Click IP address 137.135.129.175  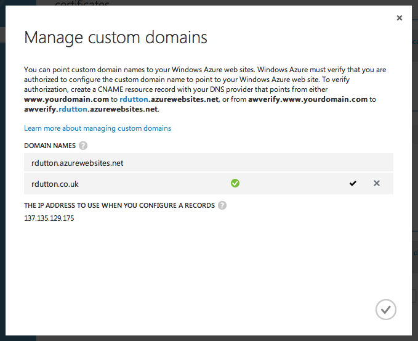point(49,218)
